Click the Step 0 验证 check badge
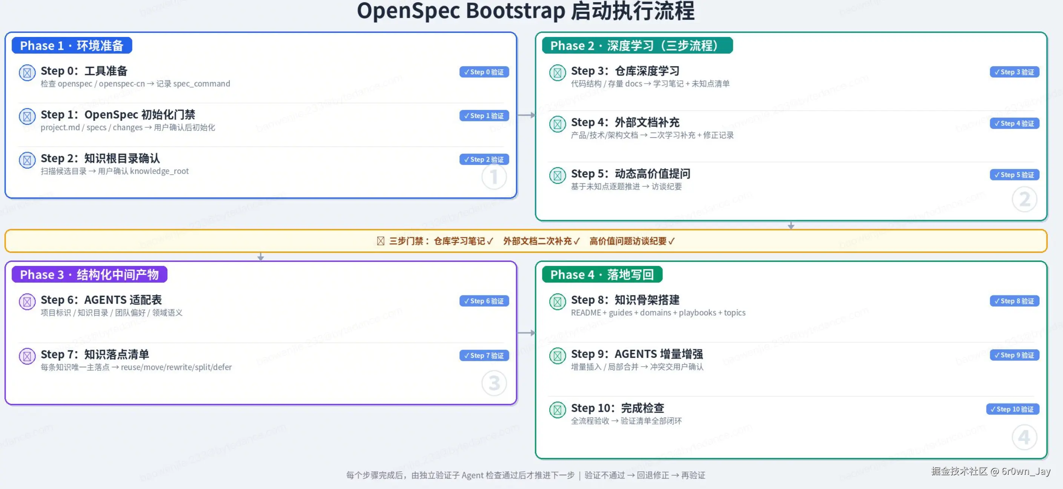Screen dimensions: 1063x489 [484, 72]
